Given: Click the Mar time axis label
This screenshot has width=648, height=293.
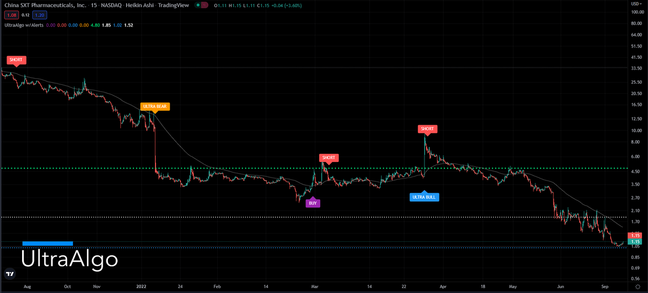Looking at the screenshot, I should coord(315,287).
